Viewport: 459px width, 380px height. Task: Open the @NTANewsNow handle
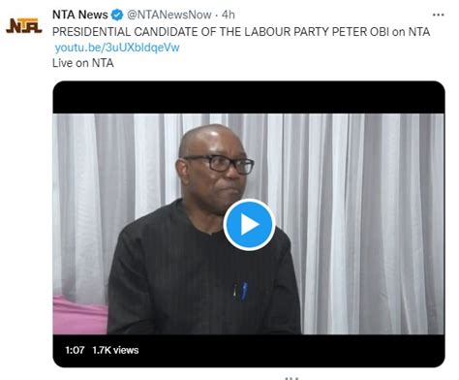click(169, 15)
